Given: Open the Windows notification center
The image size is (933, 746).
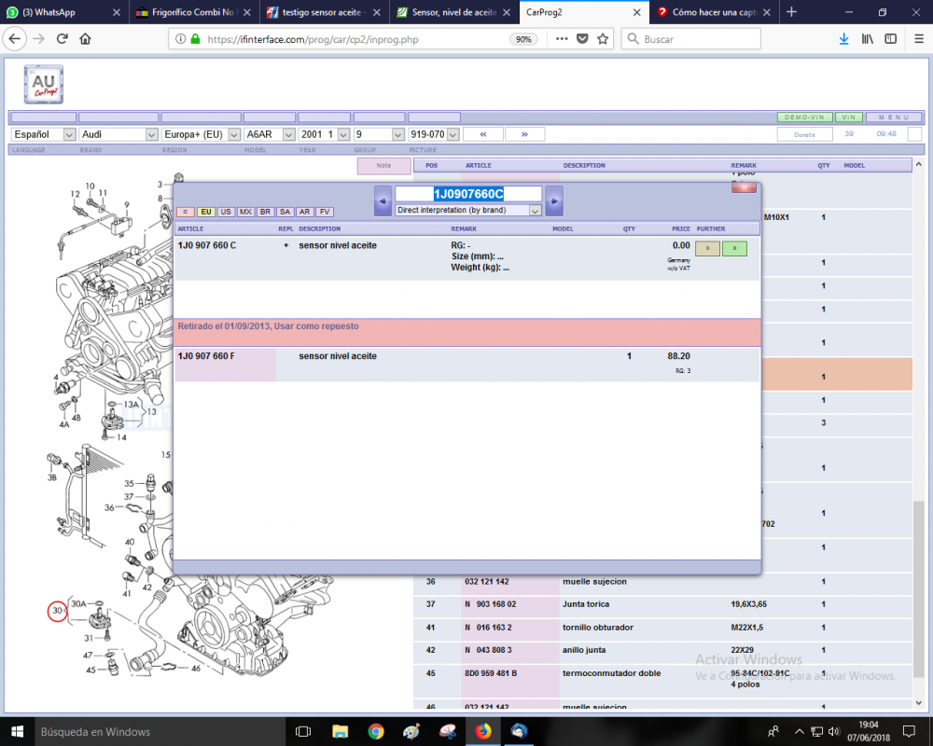Looking at the screenshot, I should tap(909, 732).
